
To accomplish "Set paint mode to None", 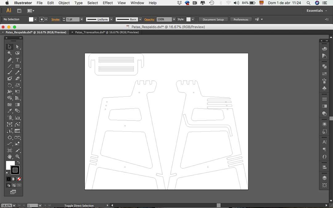I will tap(19, 179).
